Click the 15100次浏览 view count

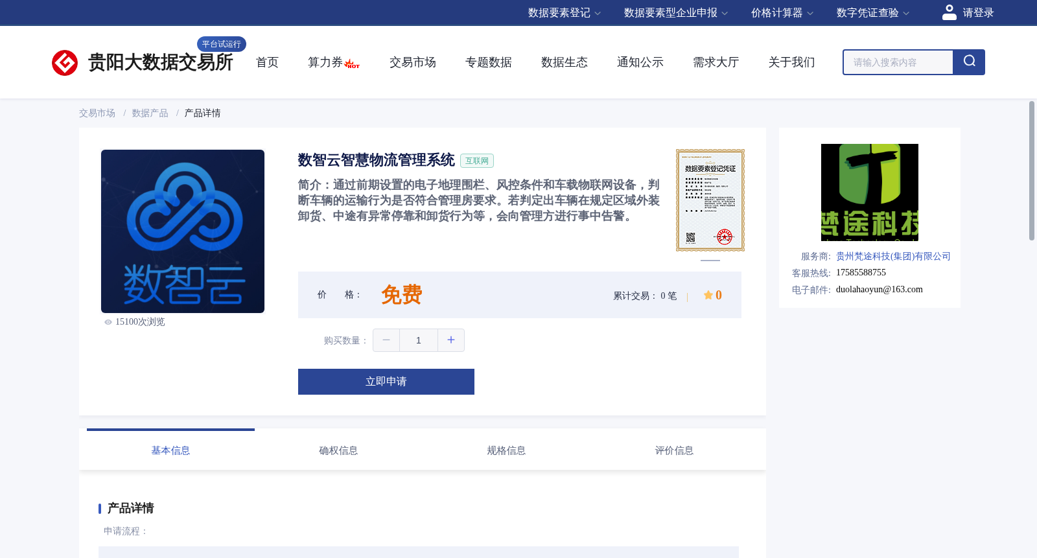click(140, 322)
